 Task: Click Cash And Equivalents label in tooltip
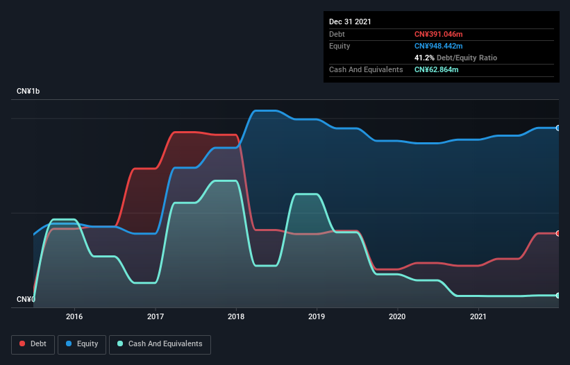pyautogui.click(x=366, y=69)
